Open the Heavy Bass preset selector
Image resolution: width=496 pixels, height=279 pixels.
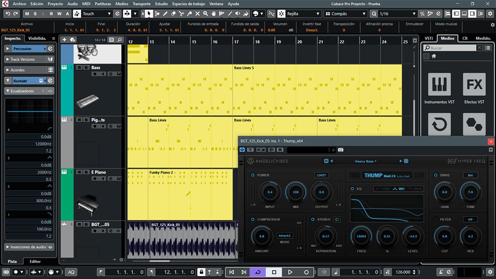(x=365, y=161)
